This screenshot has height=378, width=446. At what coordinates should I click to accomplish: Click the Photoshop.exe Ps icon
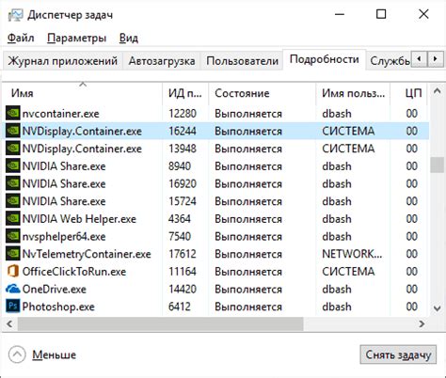coord(13,306)
